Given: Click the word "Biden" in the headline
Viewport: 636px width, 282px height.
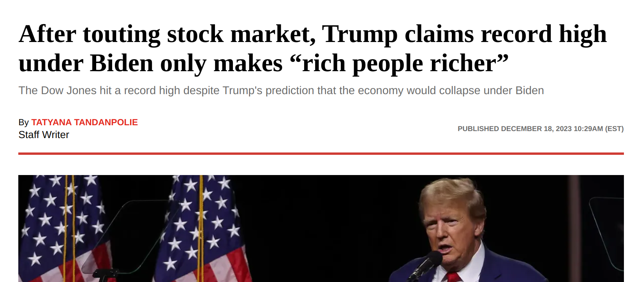Looking at the screenshot, I should click(x=122, y=63).
